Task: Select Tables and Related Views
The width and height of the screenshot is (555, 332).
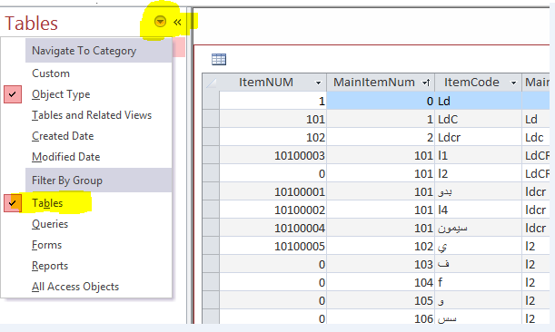Action: tap(92, 115)
